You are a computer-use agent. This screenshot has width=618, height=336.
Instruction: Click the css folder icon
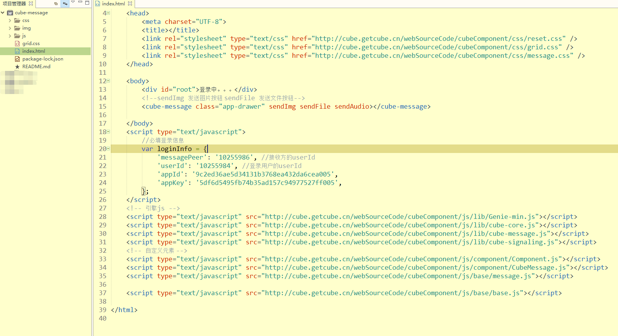click(x=17, y=20)
